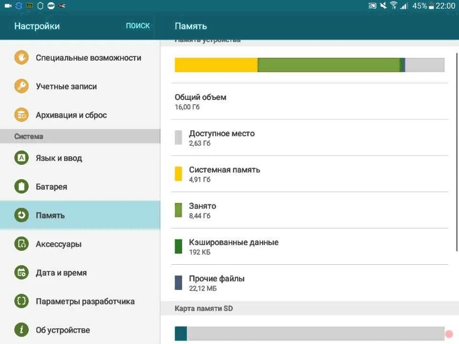459x344 pixels.
Task: Open Архивация и сброс settings
Action: (80, 115)
